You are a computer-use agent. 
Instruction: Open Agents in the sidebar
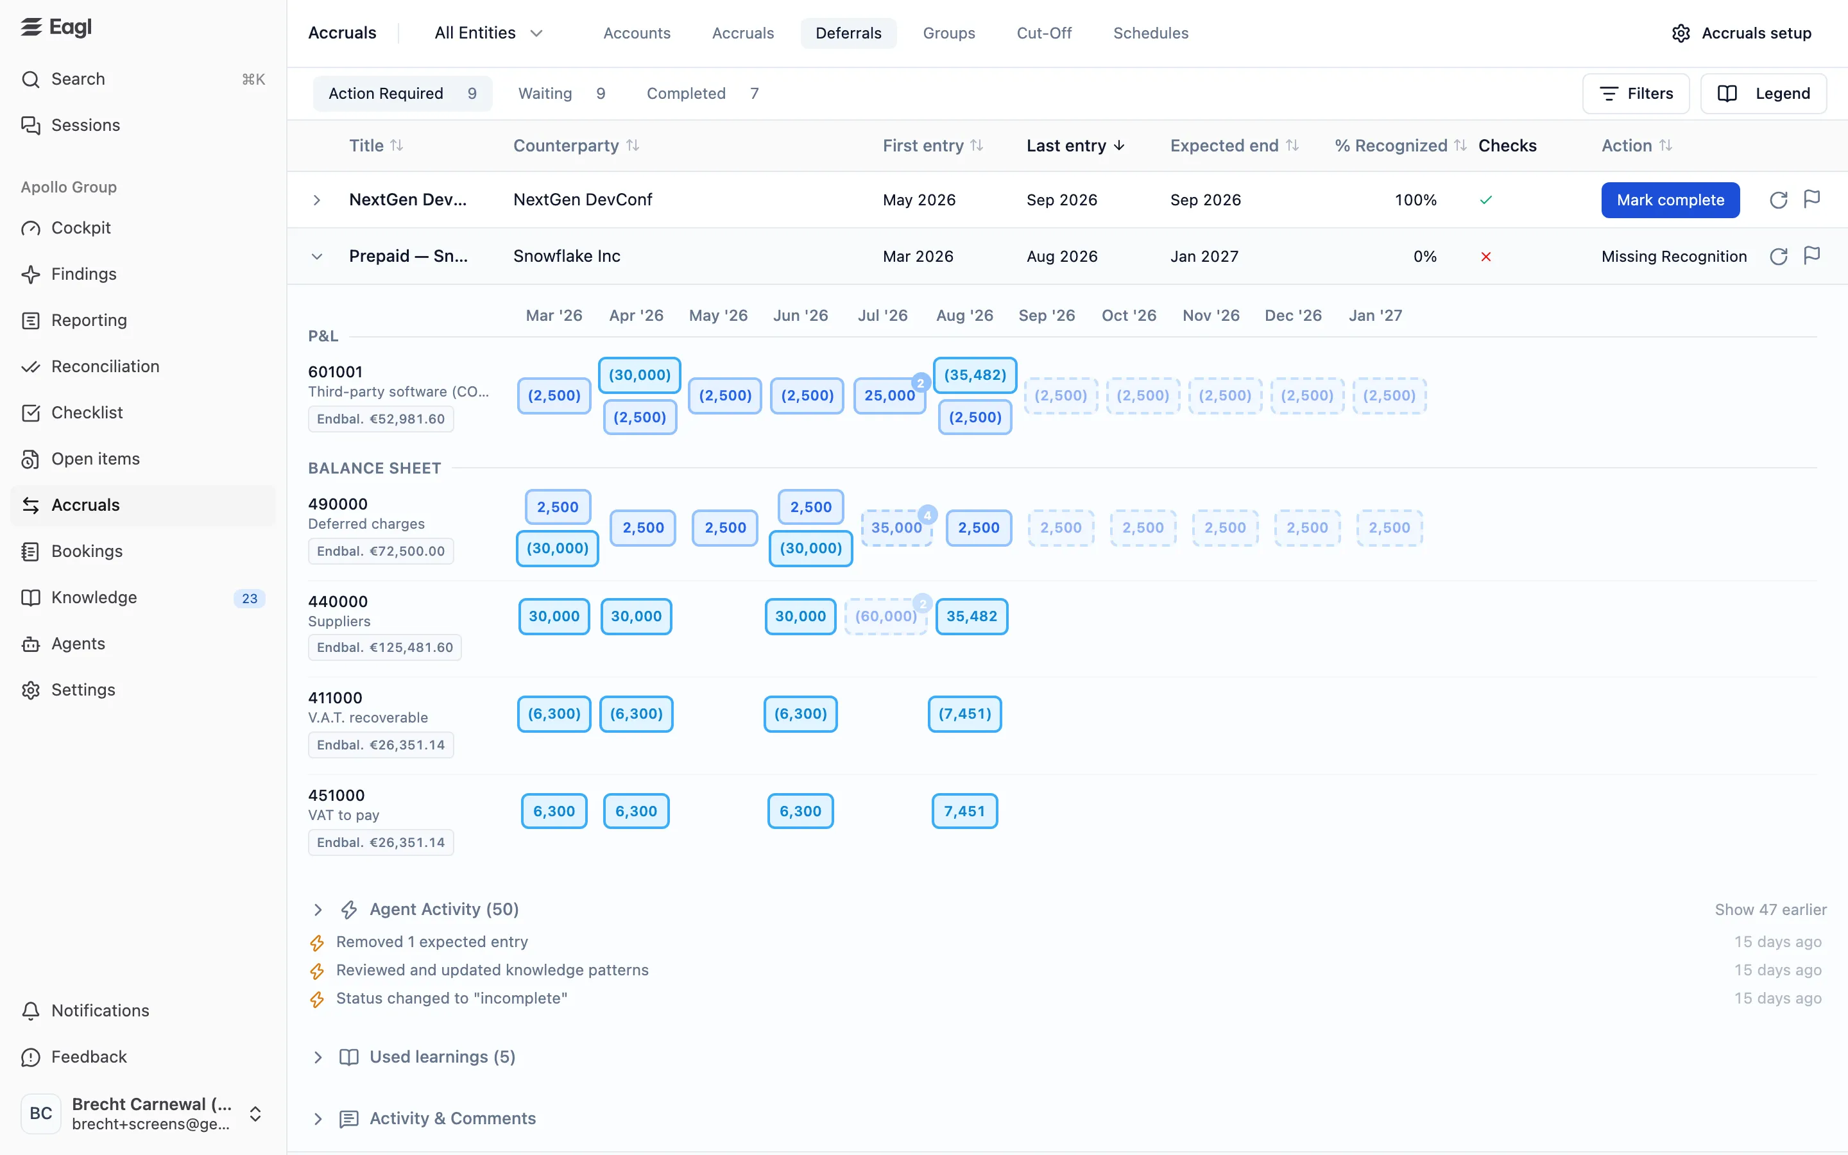(x=143, y=644)
